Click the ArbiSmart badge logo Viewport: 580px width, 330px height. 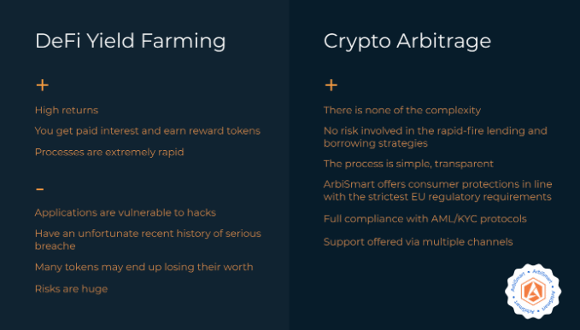pyautogui.click(x=533, y=291)
